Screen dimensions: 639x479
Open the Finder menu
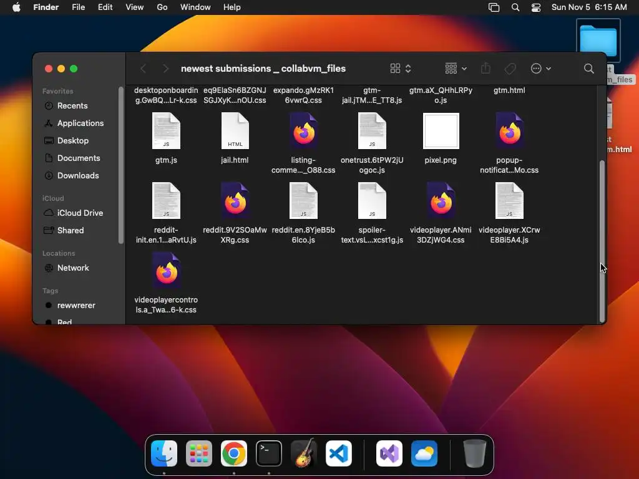tap(46, 7)
